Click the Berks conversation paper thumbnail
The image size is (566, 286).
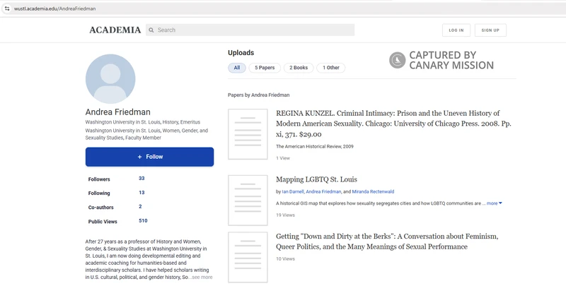point(248,257)
